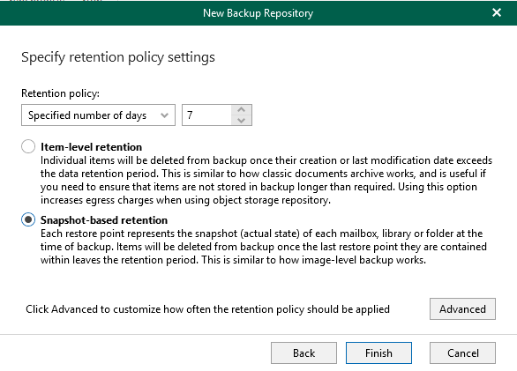Open the Advanced retention settings
517x371 pixels.
(462, 308)
